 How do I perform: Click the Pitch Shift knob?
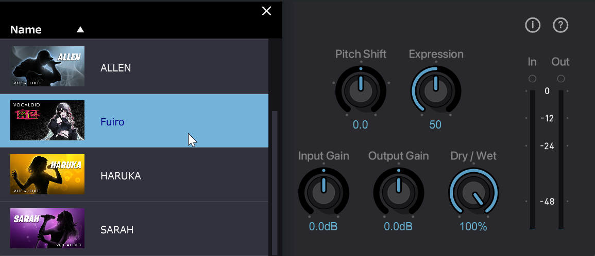pos(361,92)
